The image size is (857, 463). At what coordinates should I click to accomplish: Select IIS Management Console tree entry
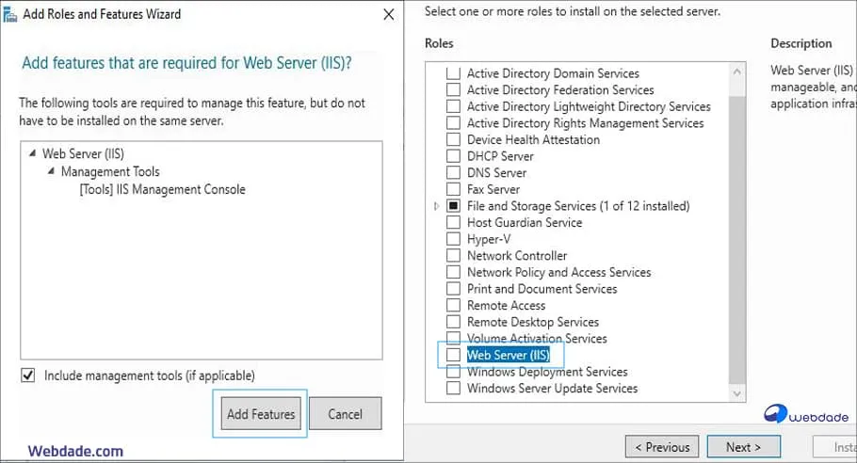tap(162, 189)
